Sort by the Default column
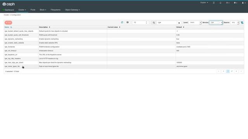 [x=180, y=27]
